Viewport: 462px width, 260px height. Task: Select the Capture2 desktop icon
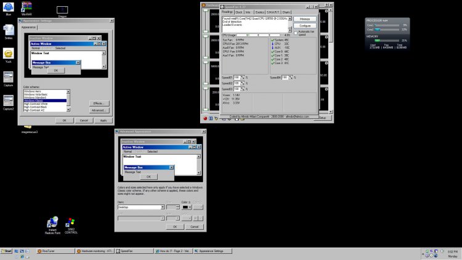(x=8, y=103)
